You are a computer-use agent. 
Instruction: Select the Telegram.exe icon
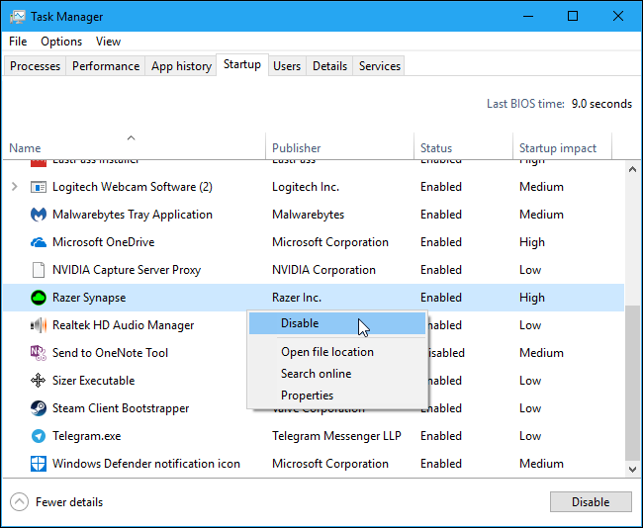(x=39, y=436)
